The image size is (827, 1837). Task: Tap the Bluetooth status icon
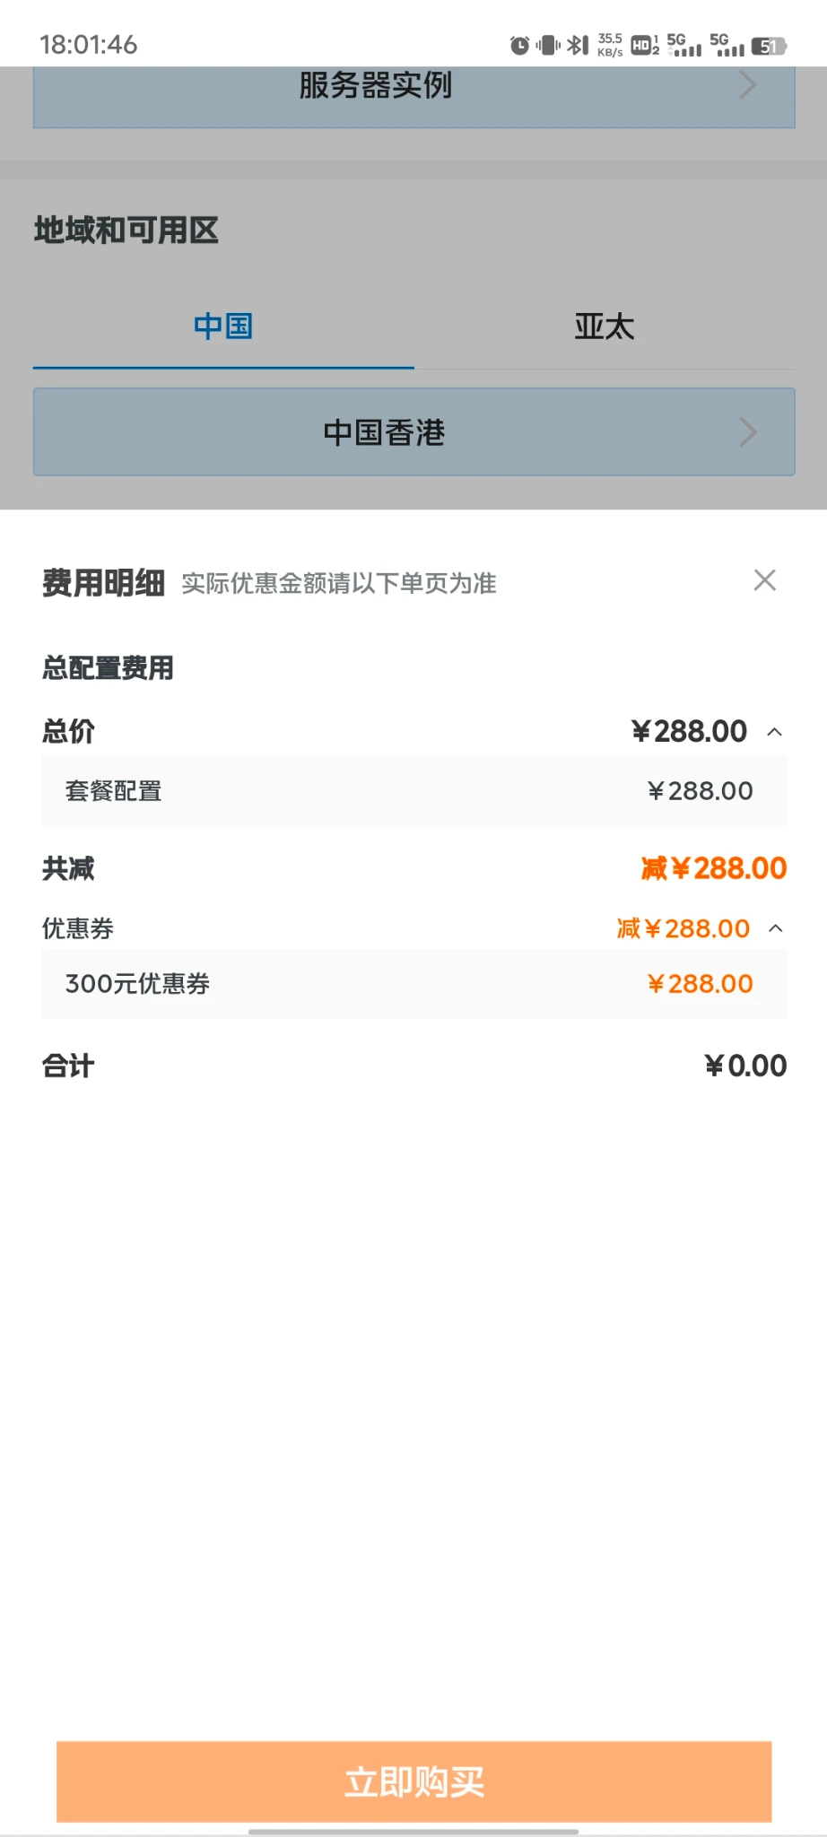pos(578,45)
